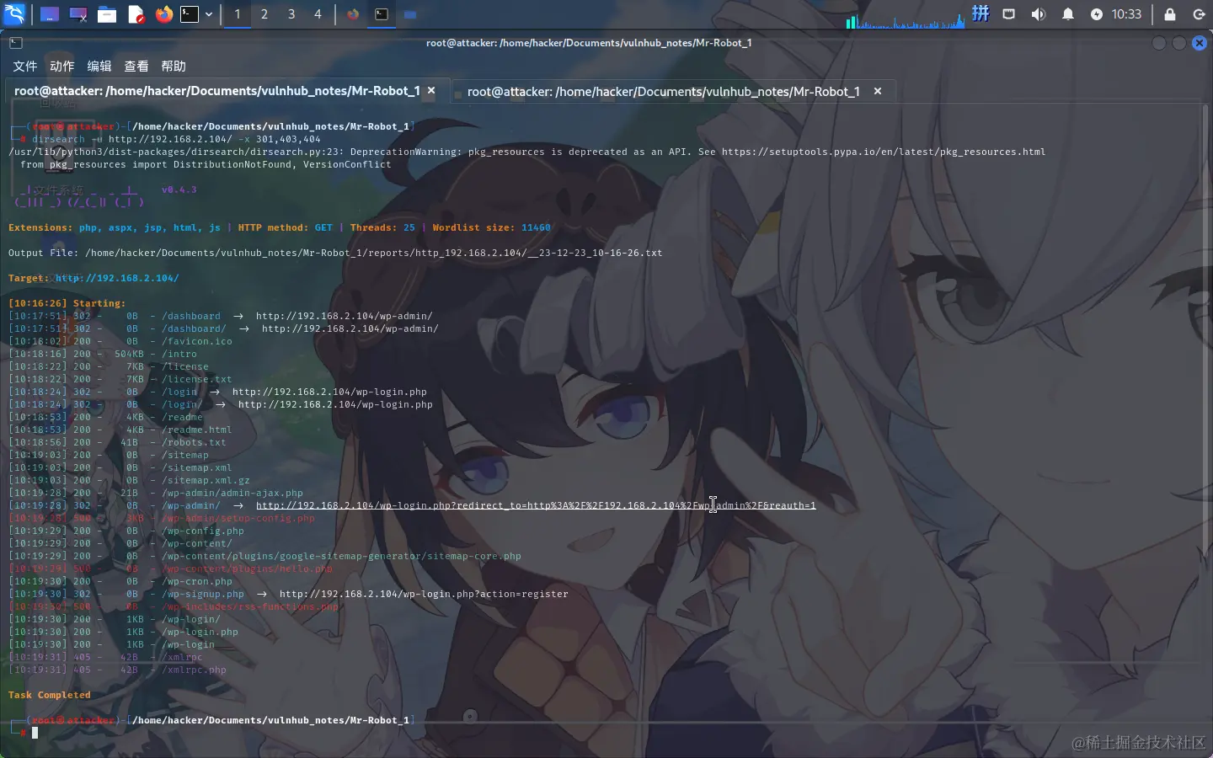Expand the terminal launcher dropdown arrow
Image resolution: width=1213 pixels, height=758 pixels.
(x=209, y=14)
